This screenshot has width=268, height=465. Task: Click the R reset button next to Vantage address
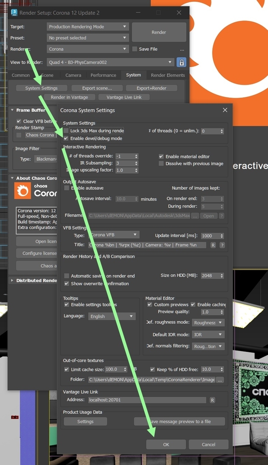tap(212, 400)
